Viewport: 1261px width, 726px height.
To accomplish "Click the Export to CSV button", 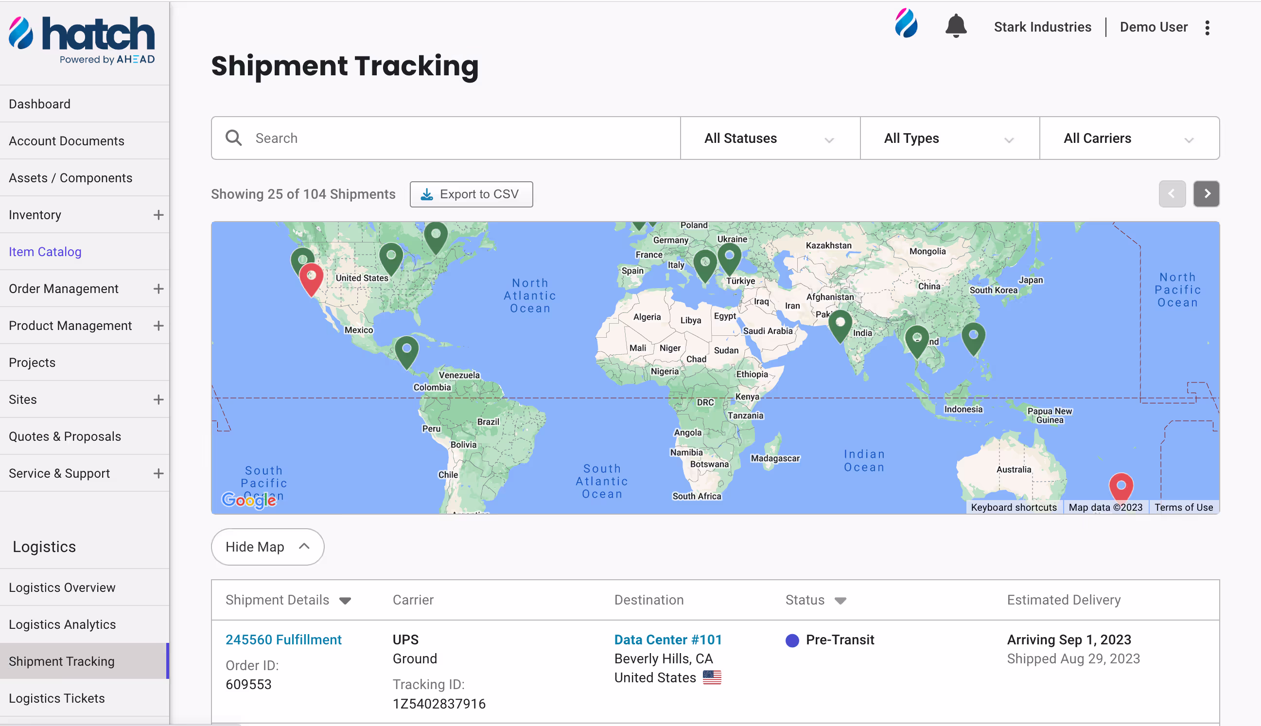I will click(471, 194).
